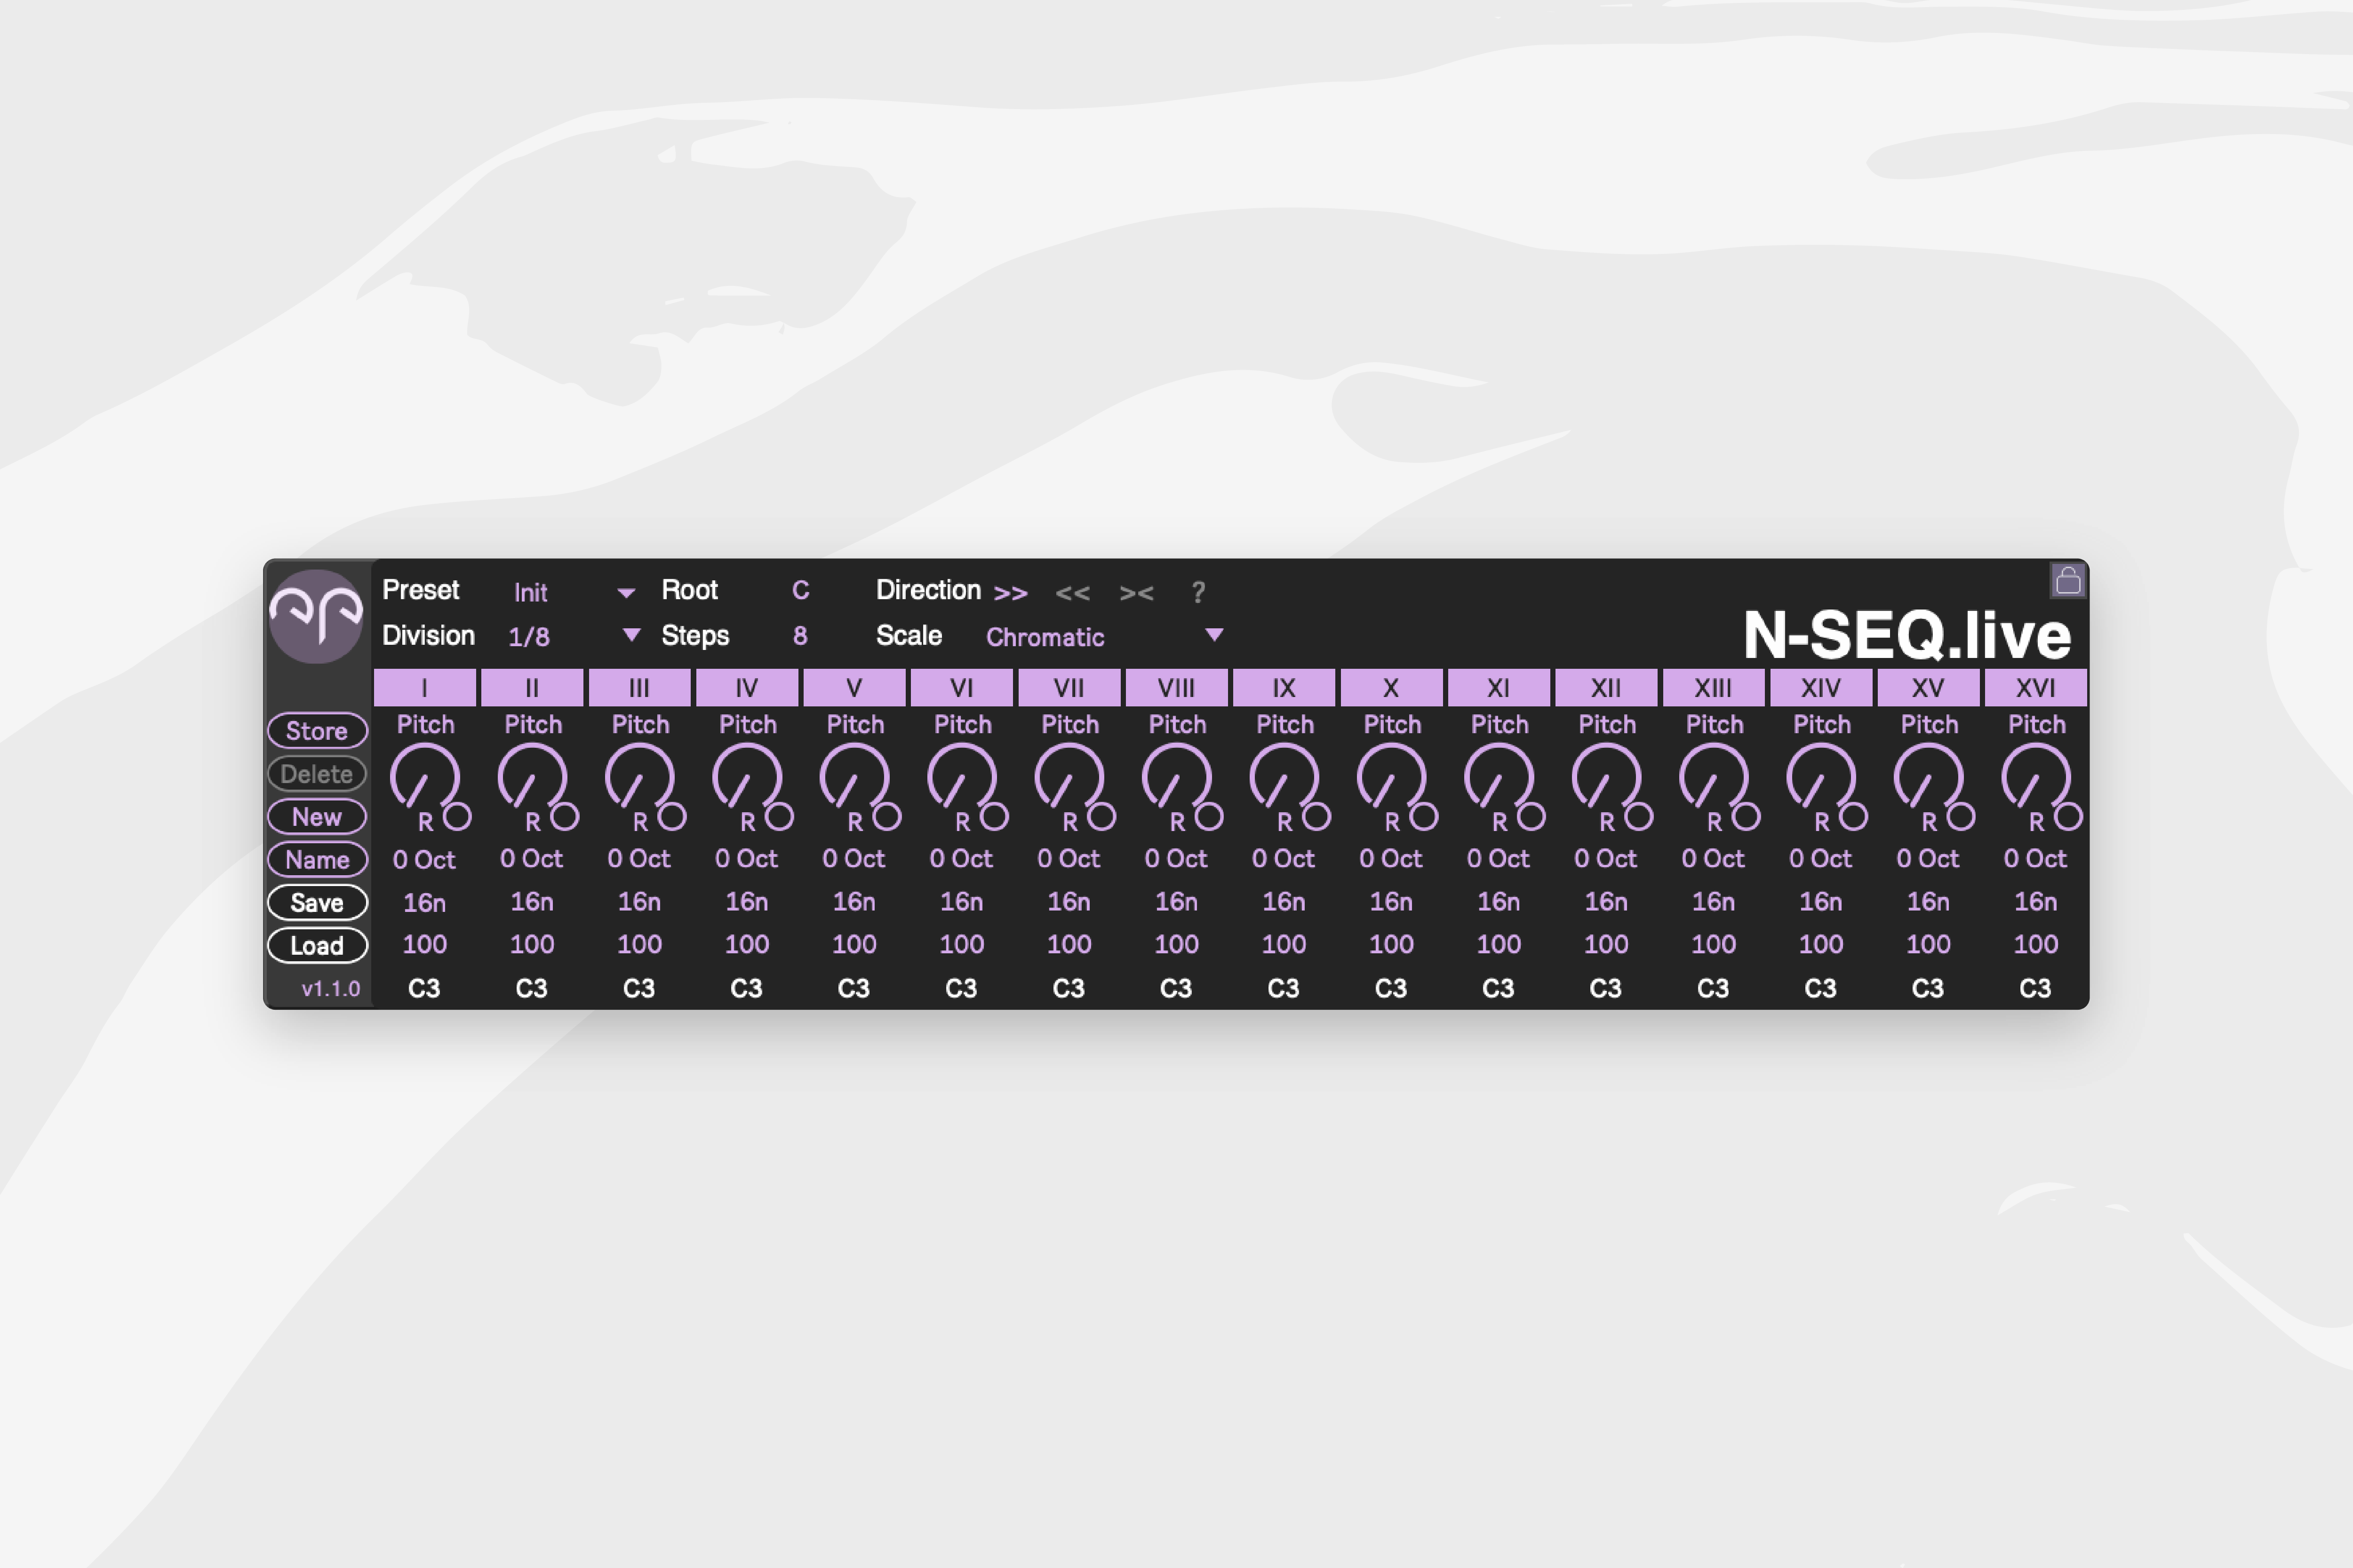Click the New preset button
Viewport: 2353px width, 1568px height.
(x=317, y=816)
